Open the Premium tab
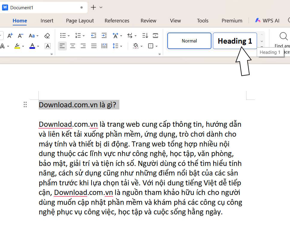Screen dimensions: 290x226 [x=232, y=21]
